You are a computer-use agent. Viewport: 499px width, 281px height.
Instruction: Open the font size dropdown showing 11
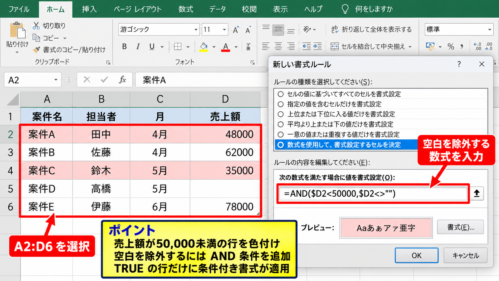224,30
